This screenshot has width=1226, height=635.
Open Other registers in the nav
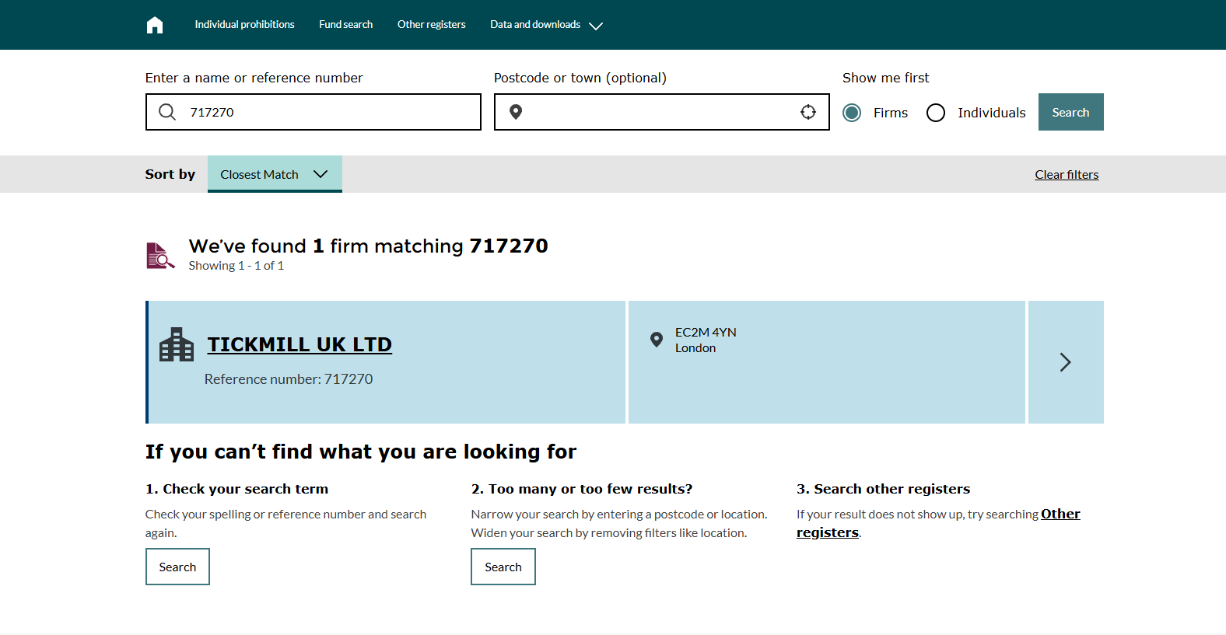coord(431,25)
